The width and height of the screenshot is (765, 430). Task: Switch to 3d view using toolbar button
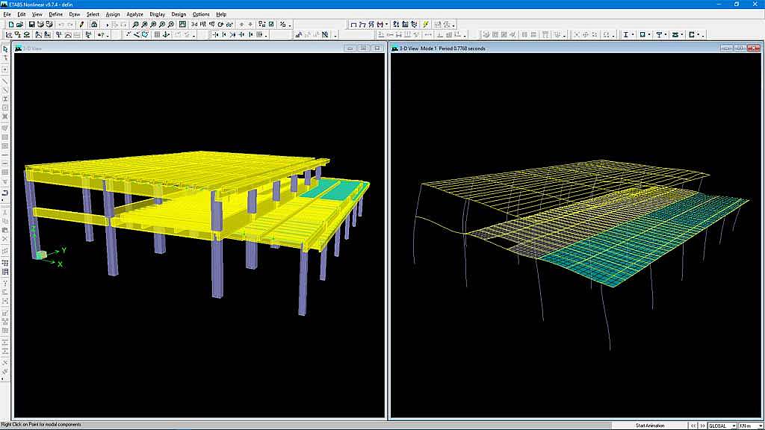[x=194, y=24]
